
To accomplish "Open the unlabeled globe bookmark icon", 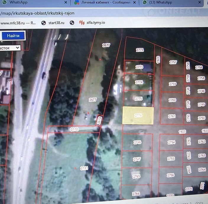I will point(72,23).
